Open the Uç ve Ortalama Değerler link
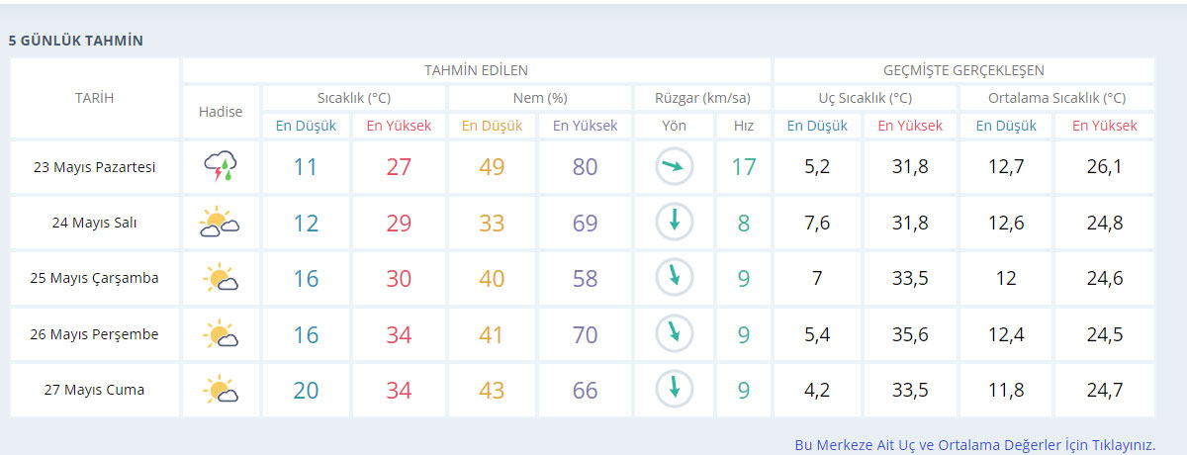 [x=974, y=445]
